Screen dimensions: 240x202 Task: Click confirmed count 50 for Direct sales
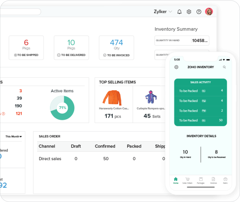coord(106,159)
